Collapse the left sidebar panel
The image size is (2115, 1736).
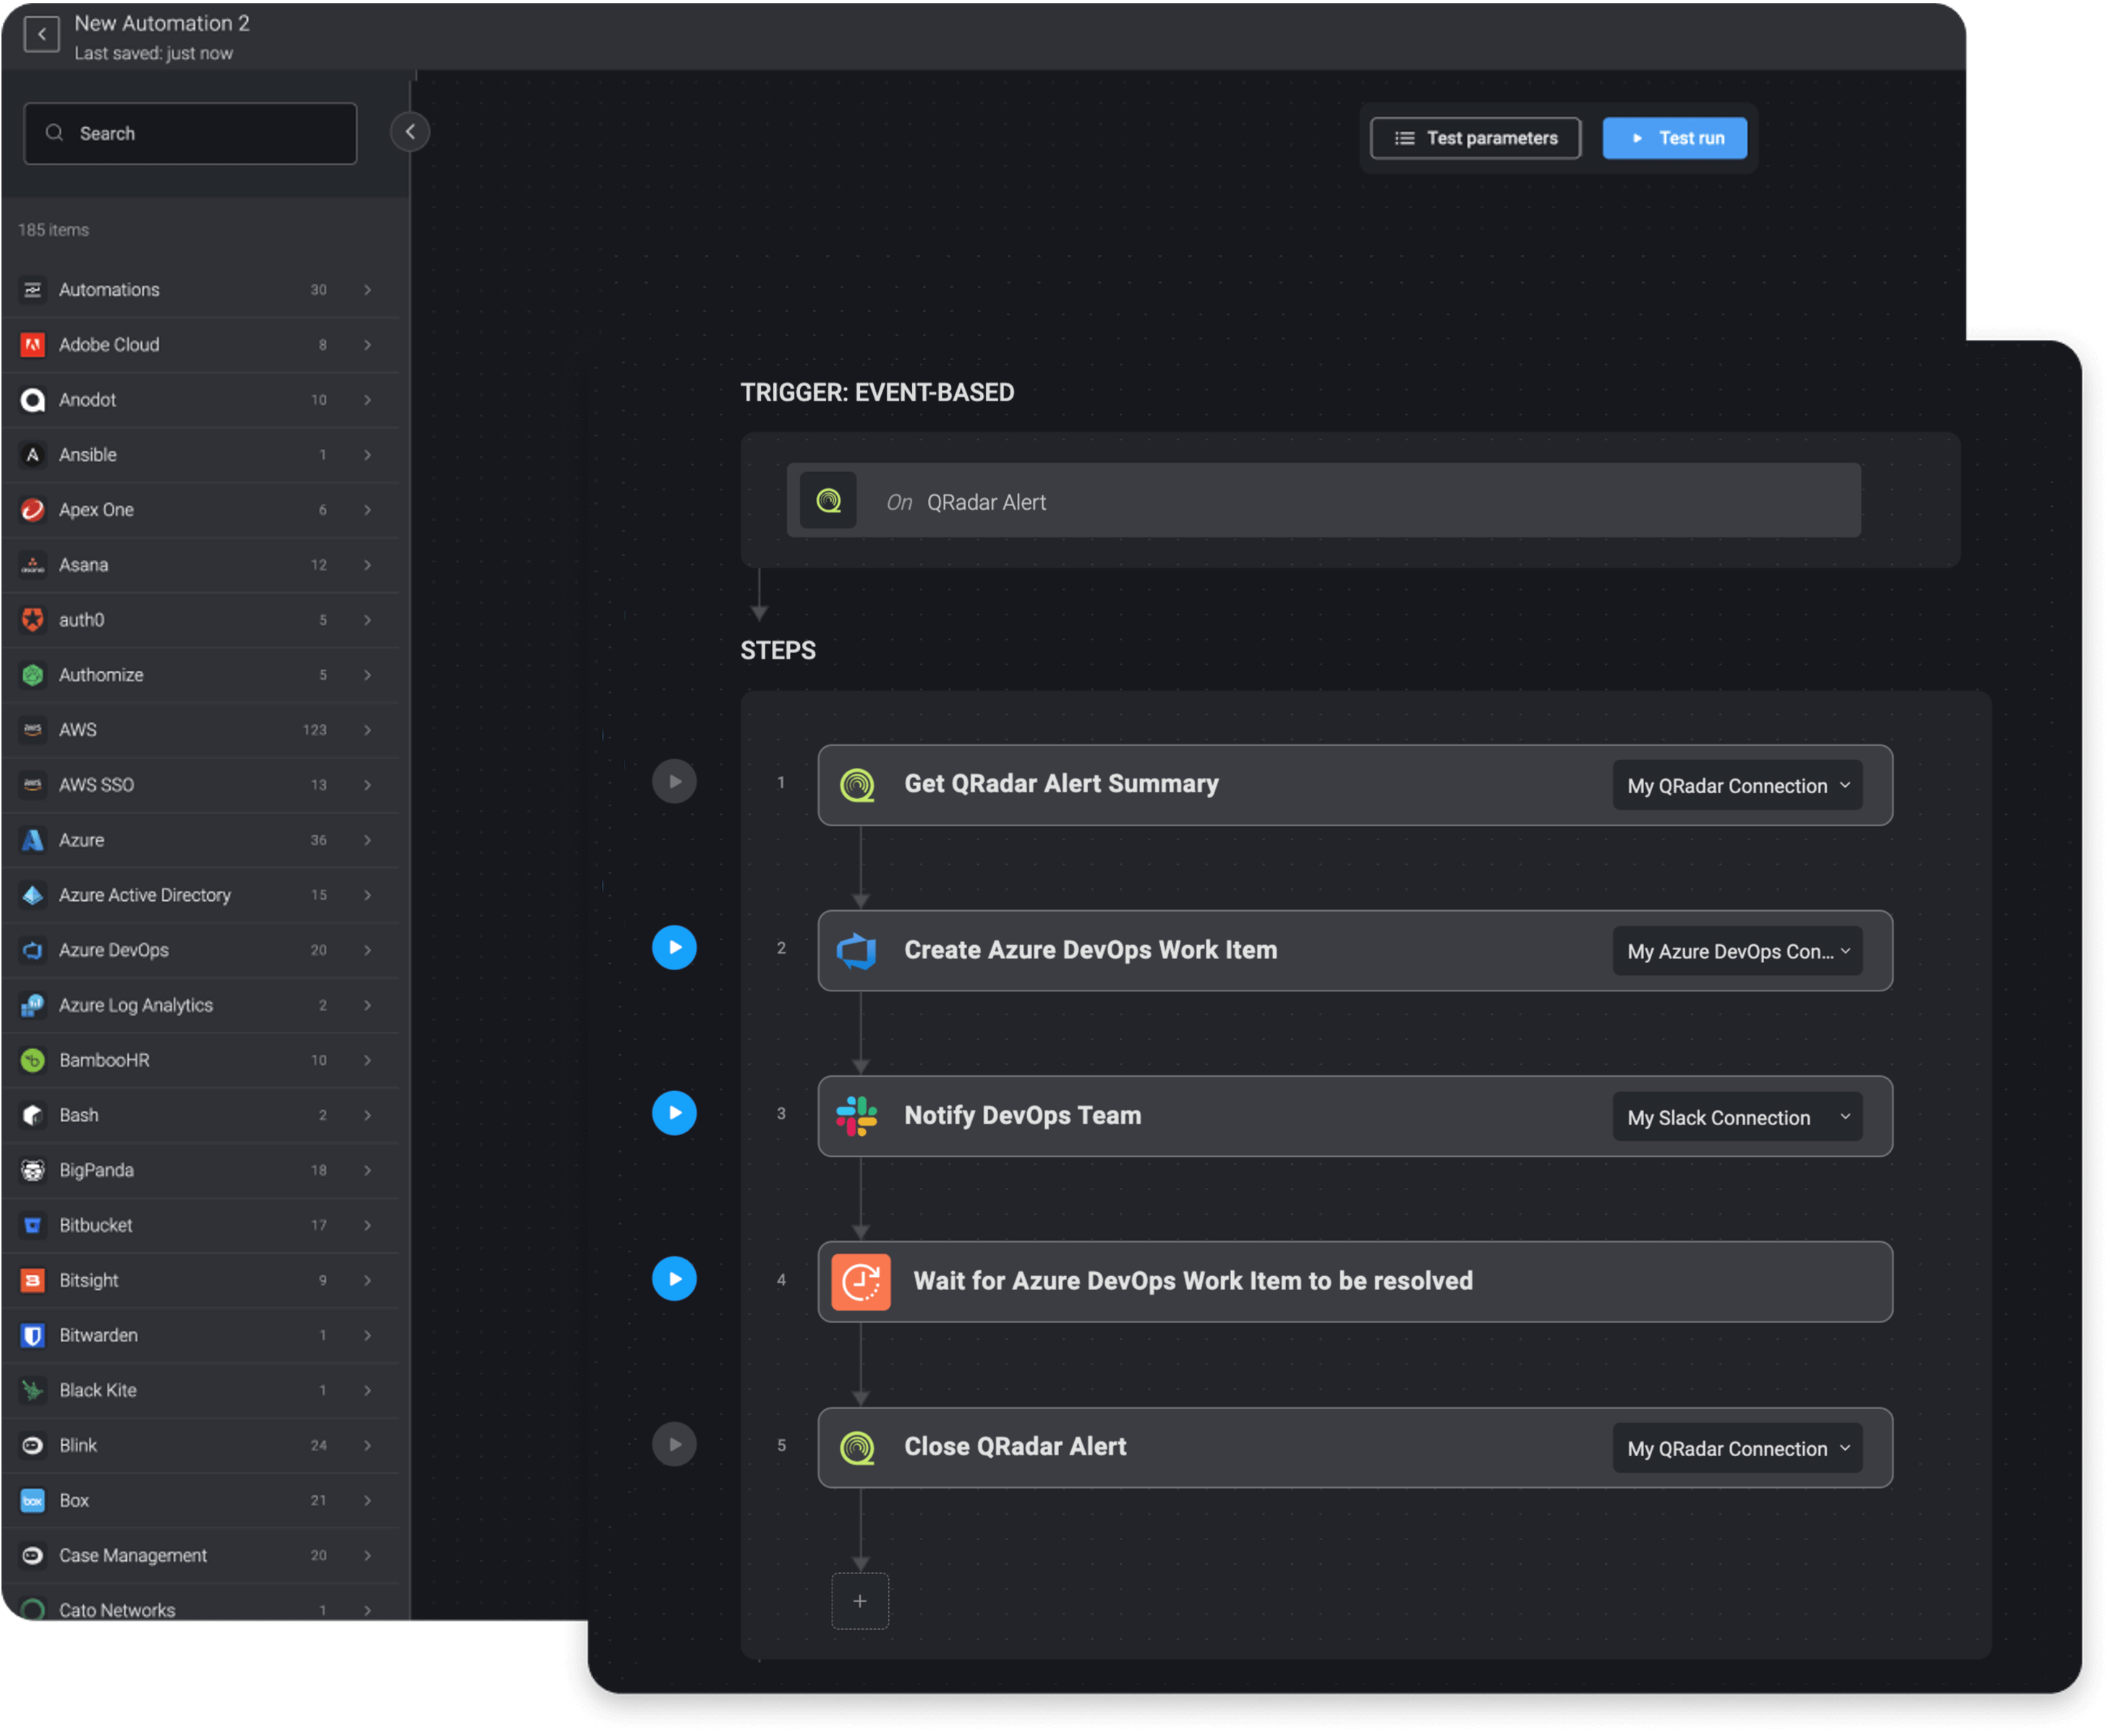coord(410,131)
